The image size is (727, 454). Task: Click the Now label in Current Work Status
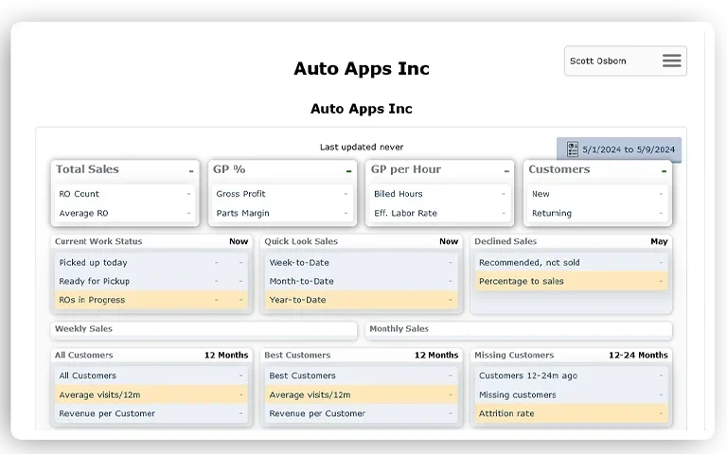tap(239, 241)
